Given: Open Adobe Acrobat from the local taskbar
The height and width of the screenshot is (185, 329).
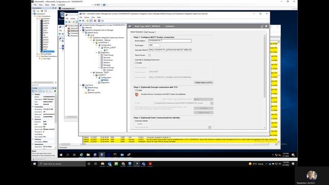Looking at the screenshot, I should pyautogui.click(x=150, y=163).
